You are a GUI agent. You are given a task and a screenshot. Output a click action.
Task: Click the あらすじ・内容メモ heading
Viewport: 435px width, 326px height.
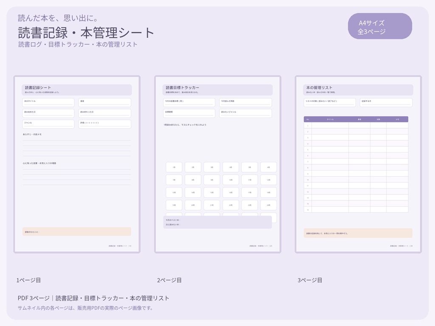[32, 135]
